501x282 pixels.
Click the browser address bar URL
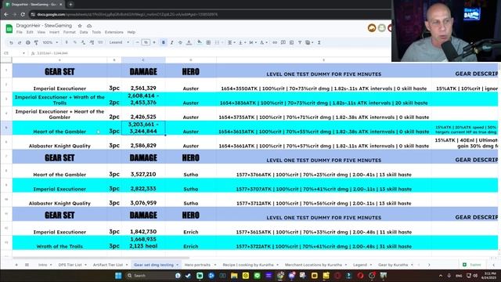point(128,14)
